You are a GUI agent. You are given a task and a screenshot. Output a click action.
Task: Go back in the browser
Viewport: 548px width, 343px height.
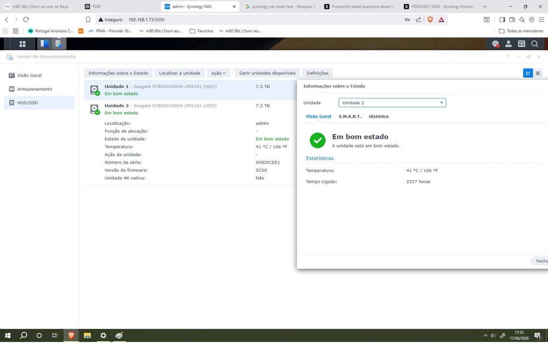point(7,20)
